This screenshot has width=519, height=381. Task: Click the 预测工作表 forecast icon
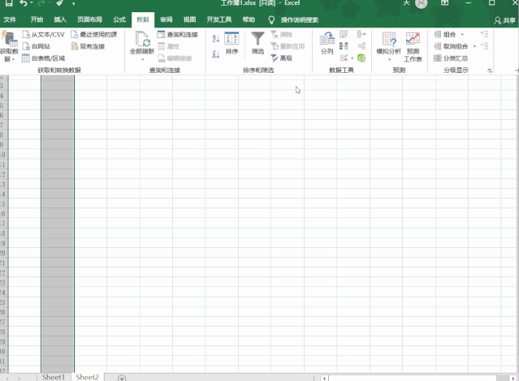[x=413, y=39]
